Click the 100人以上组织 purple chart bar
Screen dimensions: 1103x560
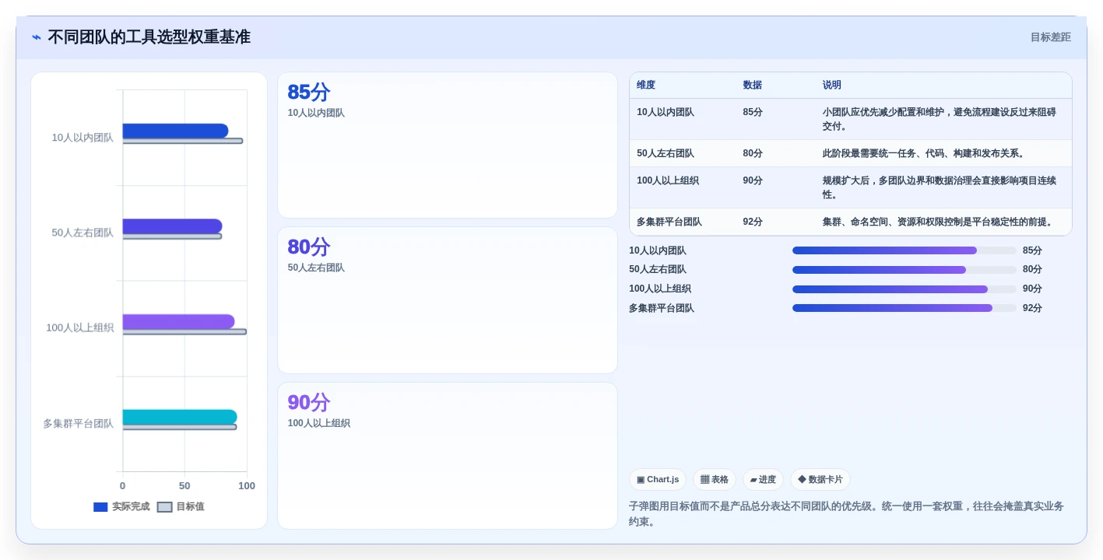point(178,322)
